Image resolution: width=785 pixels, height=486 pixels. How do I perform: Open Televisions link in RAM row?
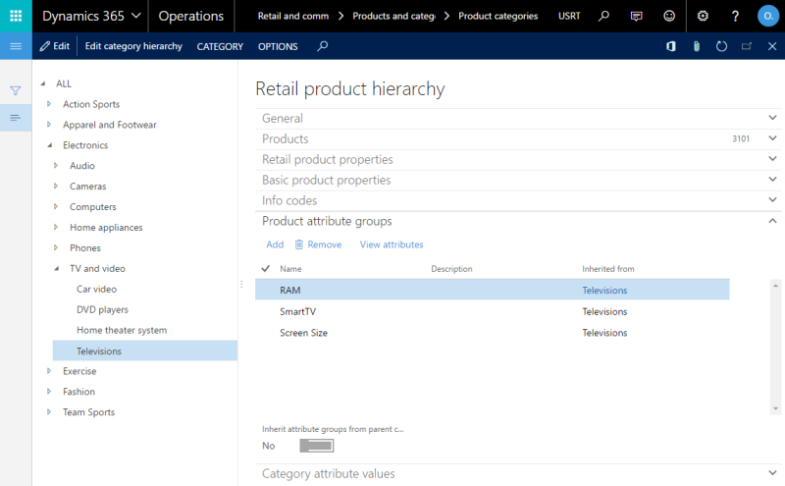coord(604,290)
